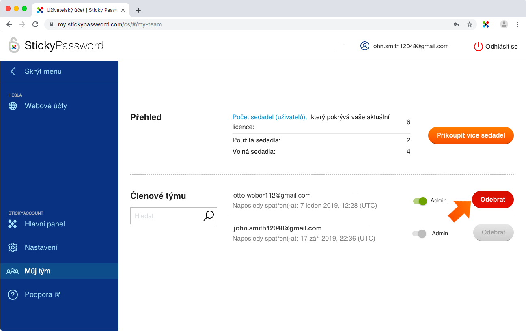Go to Hlavní panel in the sidebar
Viewport: 526px width, 331px height.
[45, 224]
